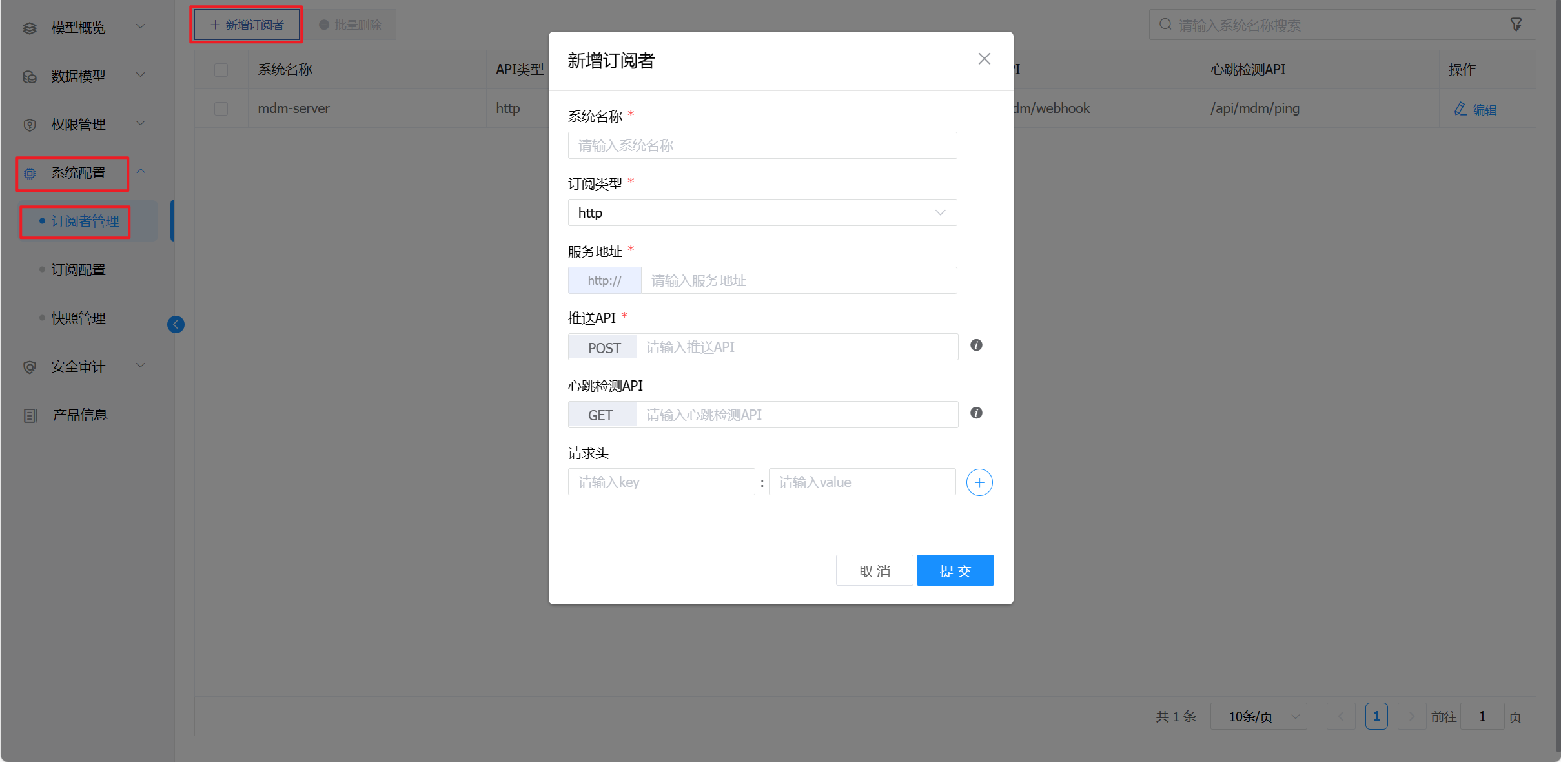The width and height of the screenshot is (1561, 762).
Task: Add a request header row with plus icon
Action: [x=979, y=482]
